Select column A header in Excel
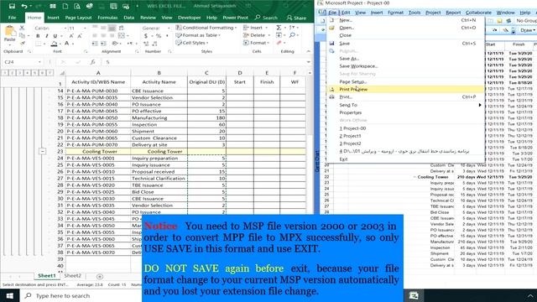This screenshot has height=302, width=537. pos(98,73)
